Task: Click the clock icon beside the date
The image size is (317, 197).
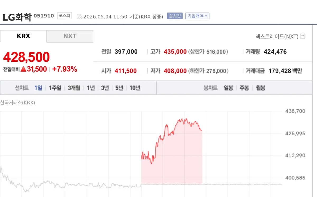Action: (x=79, y=16)
